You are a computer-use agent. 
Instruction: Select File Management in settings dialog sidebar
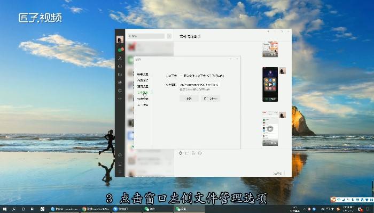pos(143,93)
